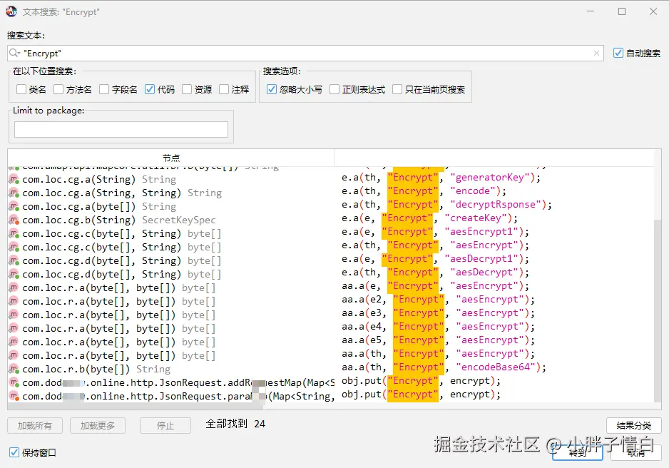Click method icon of the aa.a(e5 result row
Screen dimensions: 669x468
[x=14, y=342]
